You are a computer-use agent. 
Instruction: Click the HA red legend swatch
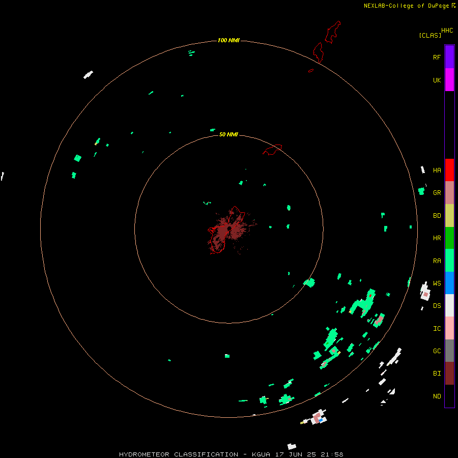(449, 170)
